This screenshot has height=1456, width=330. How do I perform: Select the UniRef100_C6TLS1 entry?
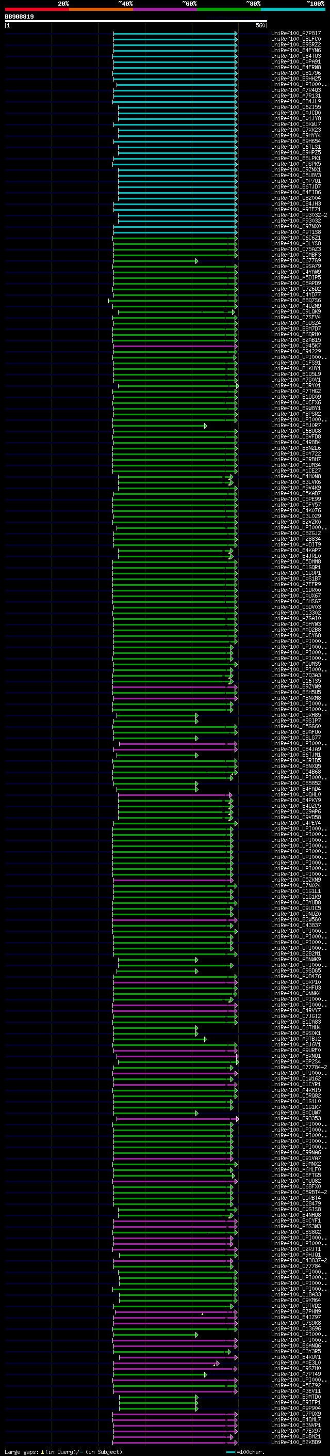click(x=295, y=147)
